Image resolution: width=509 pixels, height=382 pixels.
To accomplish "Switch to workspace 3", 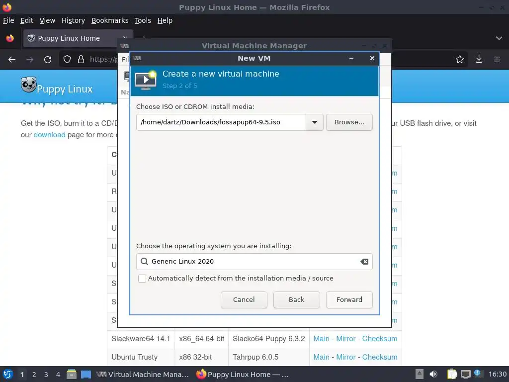I will (46, 375).
